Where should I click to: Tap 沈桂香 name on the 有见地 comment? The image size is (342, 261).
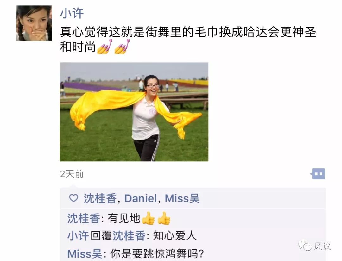(x=84, y=219)
